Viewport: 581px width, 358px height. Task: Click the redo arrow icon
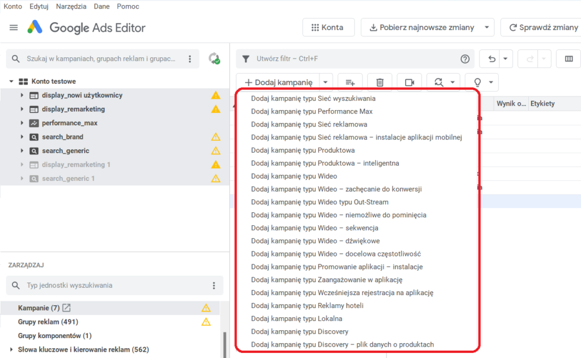[530, 58]
